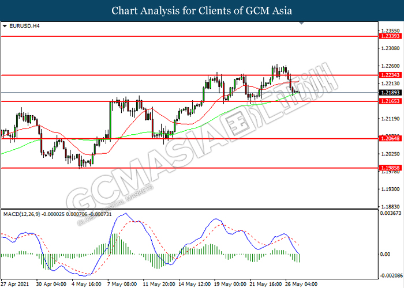
Task: Click the chart shift triangle marker
Action: tap(301, 23)
